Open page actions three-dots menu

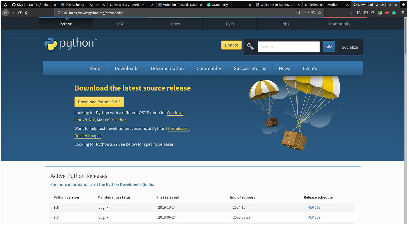click(x=307, y=13)
